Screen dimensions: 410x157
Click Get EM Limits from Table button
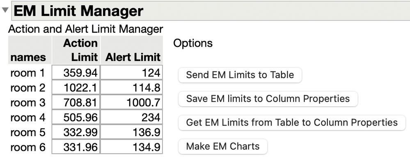pos(292,122)
